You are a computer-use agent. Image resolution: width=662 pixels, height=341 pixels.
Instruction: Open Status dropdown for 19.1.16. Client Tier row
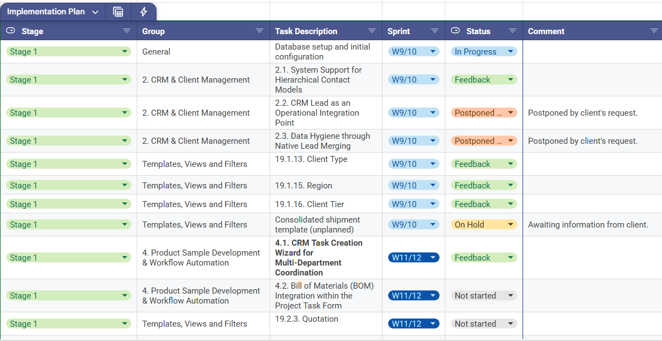pyautogui.click(x=484, y=204)
